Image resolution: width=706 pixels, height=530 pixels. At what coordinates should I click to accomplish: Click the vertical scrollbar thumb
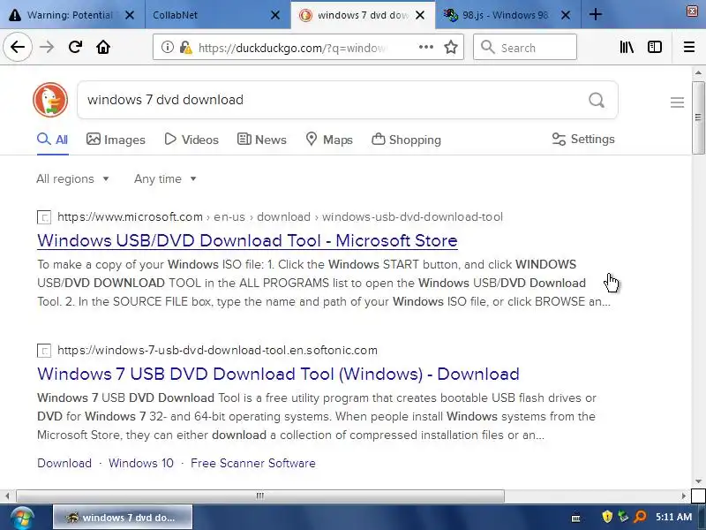pos(698,117)
